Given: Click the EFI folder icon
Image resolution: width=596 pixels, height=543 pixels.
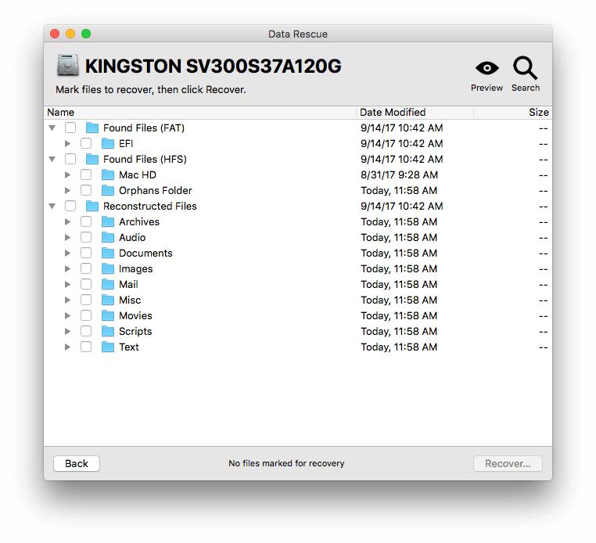Looking at the screenshot, I should click(108, 143).
